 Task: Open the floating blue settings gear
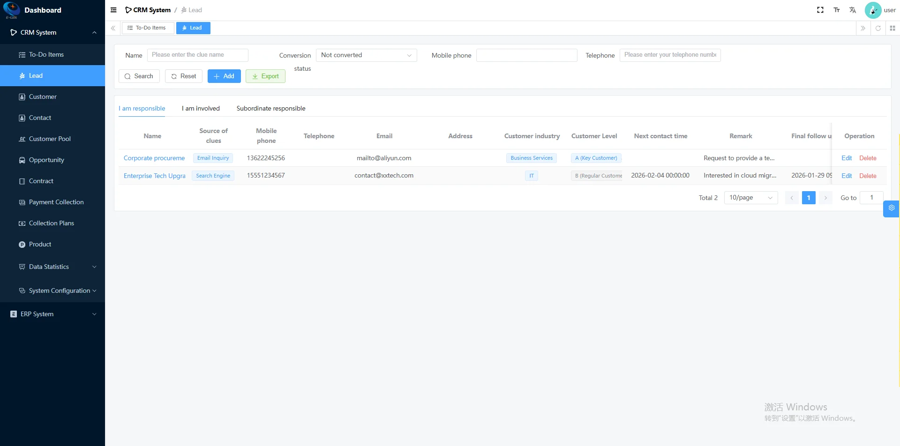coord(892,208)
